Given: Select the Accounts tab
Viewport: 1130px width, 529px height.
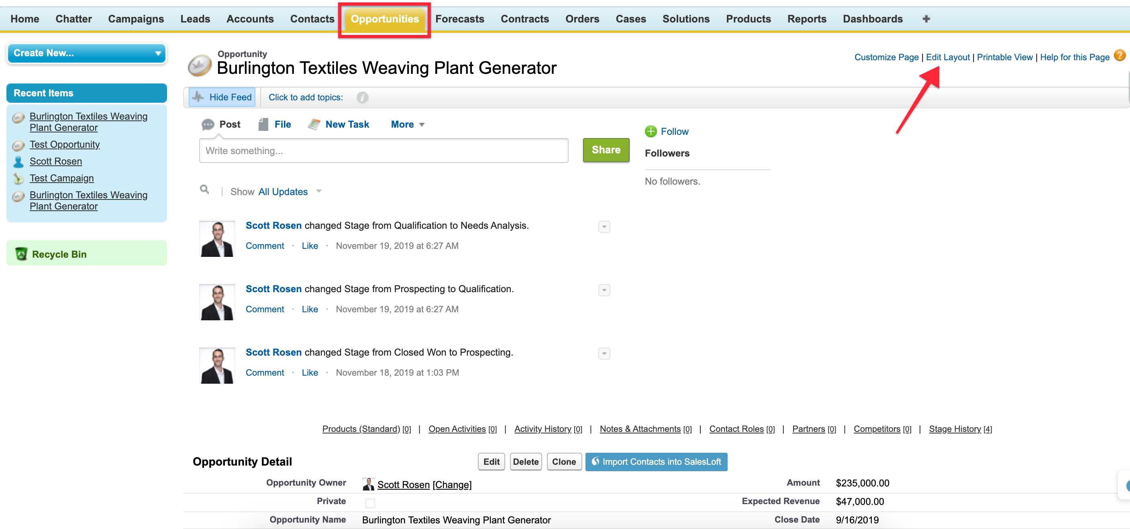Looking at the screenshot, I should click(x=250, y=19).
